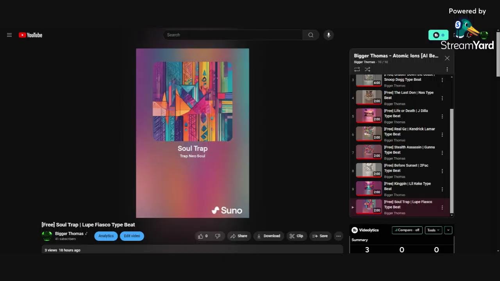
Task: Open options for Kingpin video
Action: coord(442,189)
